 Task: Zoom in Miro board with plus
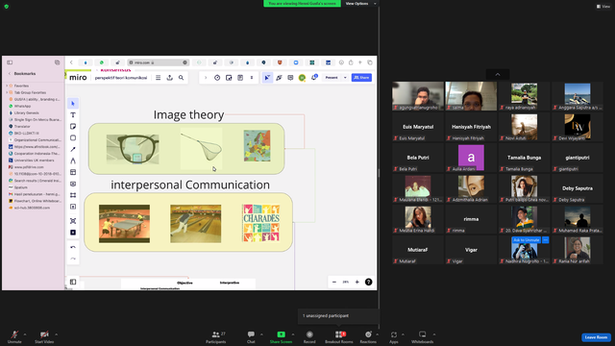click(357, 282)
